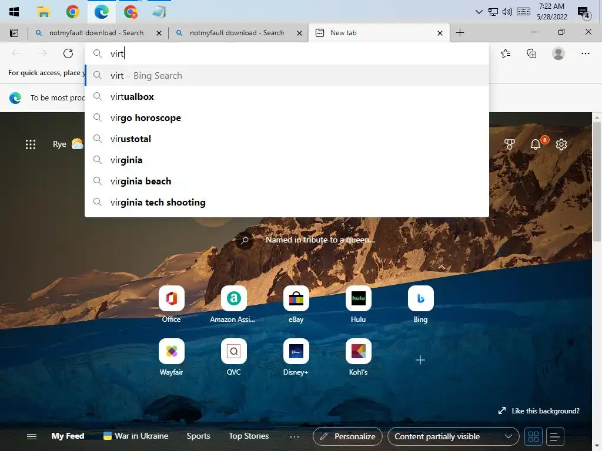Screen dimensions: 602x451
Task: Open the Rye weather widget
Action: click(68, 144)
